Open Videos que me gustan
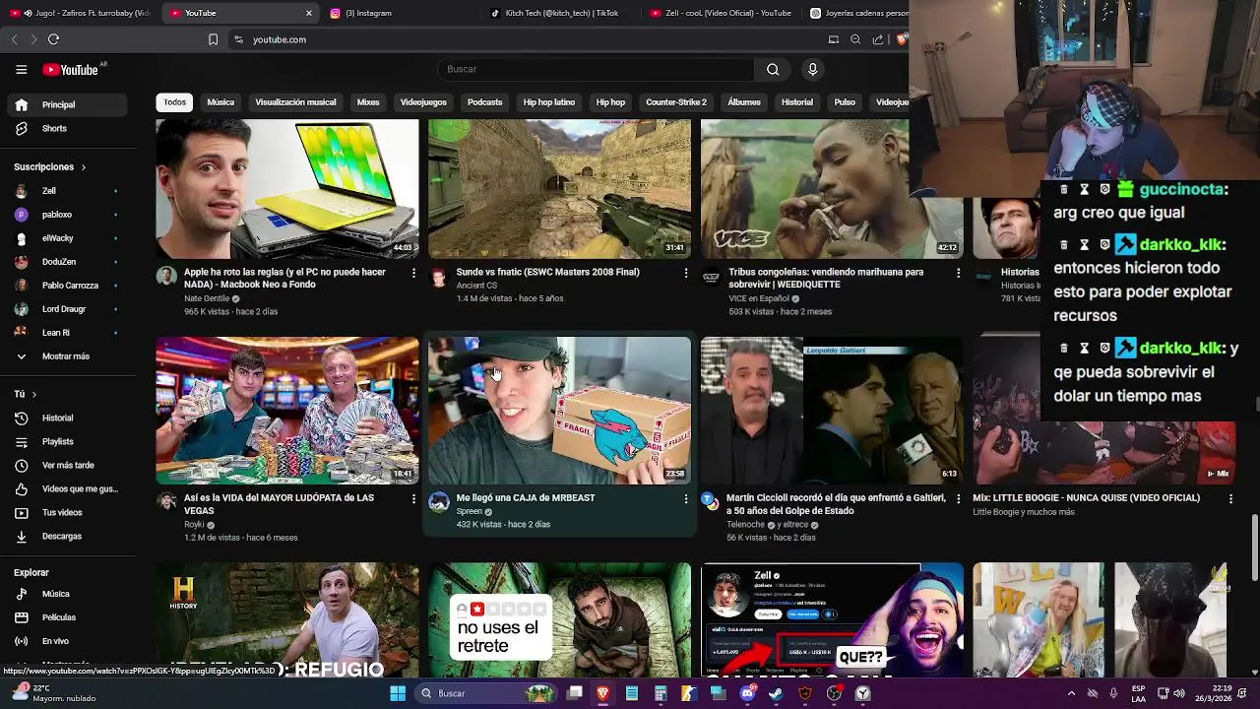1260x709 pixels. 67,488
